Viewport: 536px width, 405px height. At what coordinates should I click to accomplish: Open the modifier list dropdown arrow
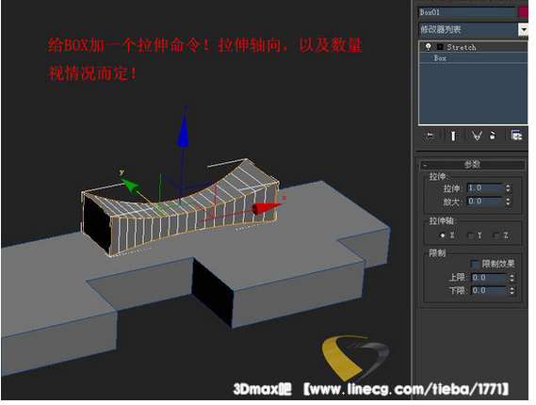(523, 30)
